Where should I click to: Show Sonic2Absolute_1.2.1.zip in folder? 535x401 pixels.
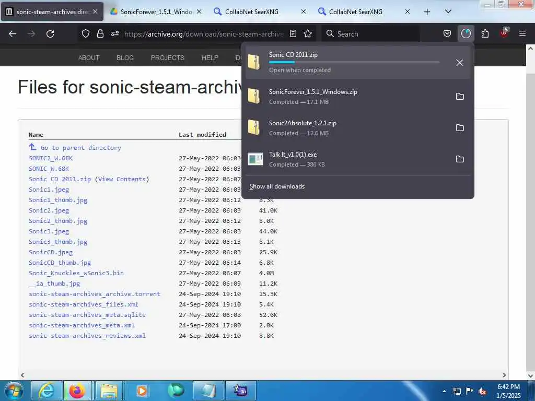click(x=460, y=128)
